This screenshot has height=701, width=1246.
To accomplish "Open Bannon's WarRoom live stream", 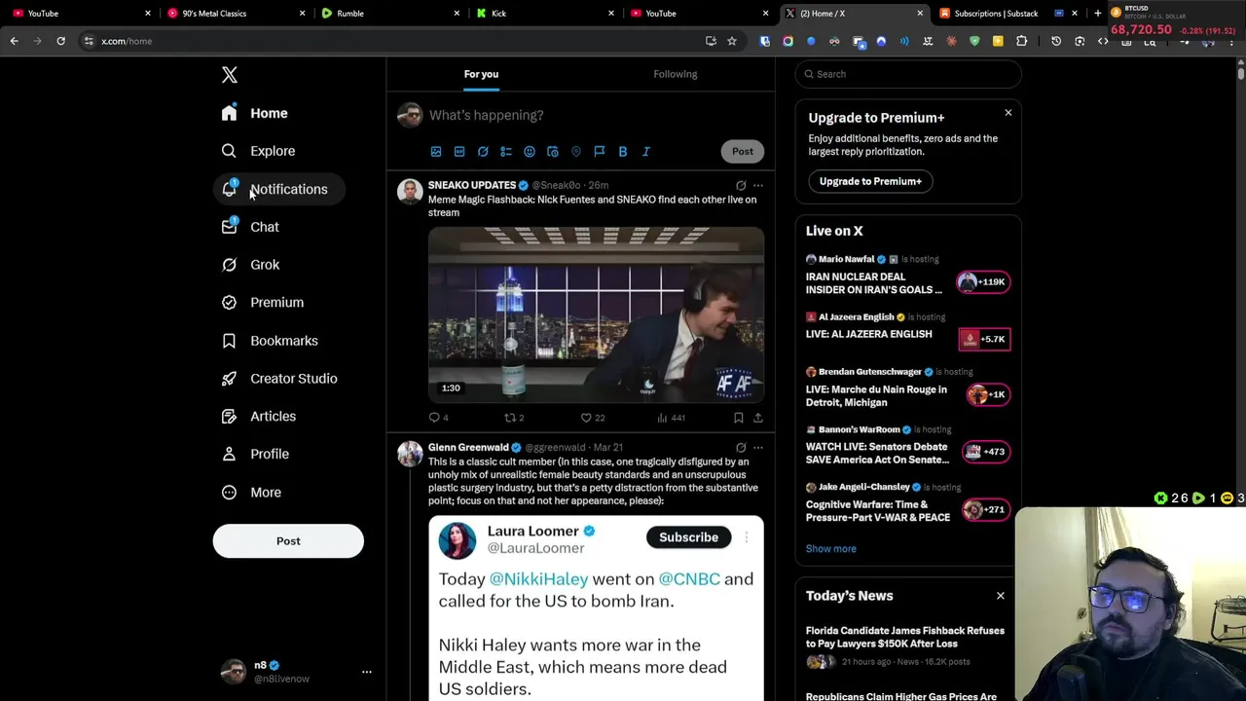I will [x=907, y=447].
